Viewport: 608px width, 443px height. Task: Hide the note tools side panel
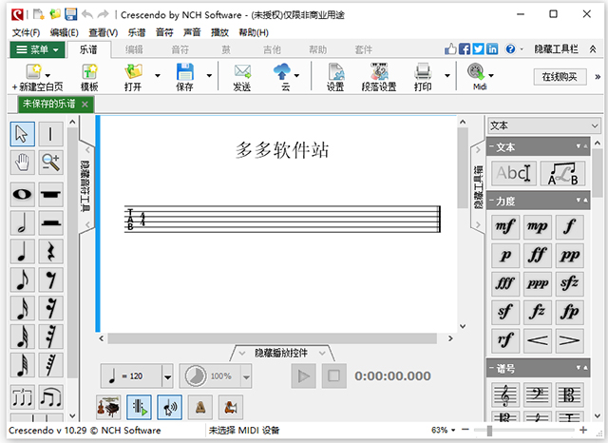click(86, 186)
